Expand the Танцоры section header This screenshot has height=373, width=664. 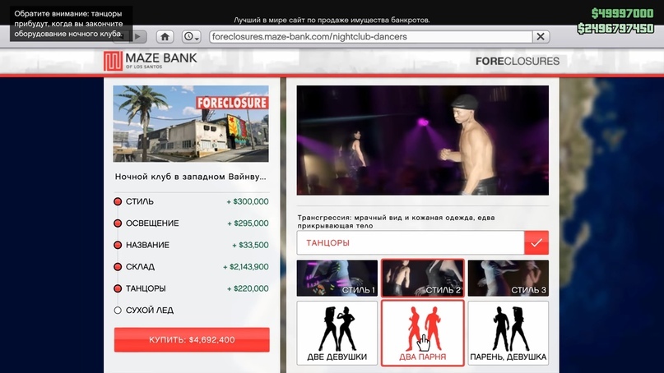tap(411, 242)
